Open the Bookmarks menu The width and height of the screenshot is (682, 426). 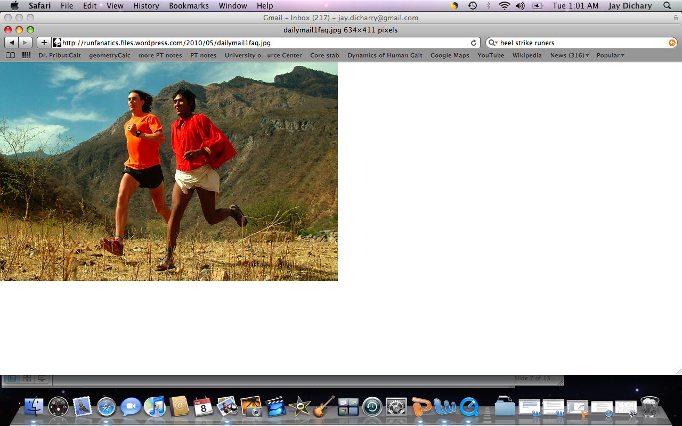(188, 6)
